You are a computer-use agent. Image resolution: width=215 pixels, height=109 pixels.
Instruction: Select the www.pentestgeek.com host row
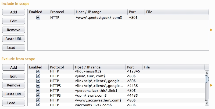click(x=99, y=17)
